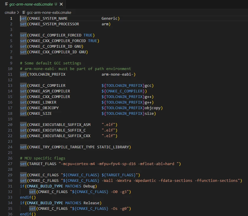The image size is (248, 216).
Task: Click -O0 flag on line 32
Action: coord(114,192)
